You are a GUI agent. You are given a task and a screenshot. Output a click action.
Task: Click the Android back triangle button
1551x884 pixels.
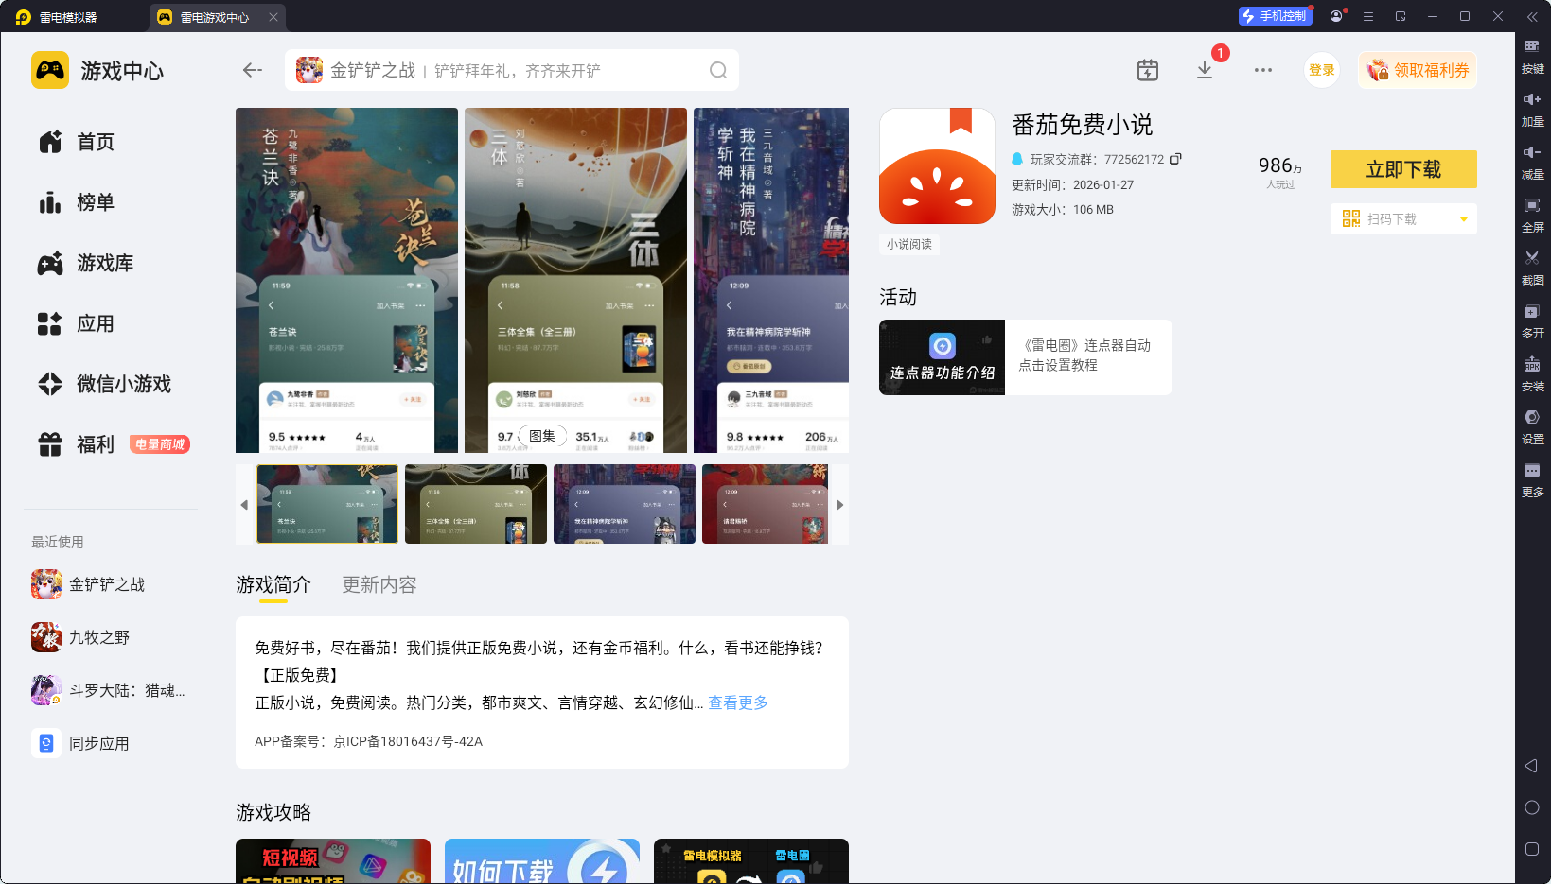pos(1532,766)
